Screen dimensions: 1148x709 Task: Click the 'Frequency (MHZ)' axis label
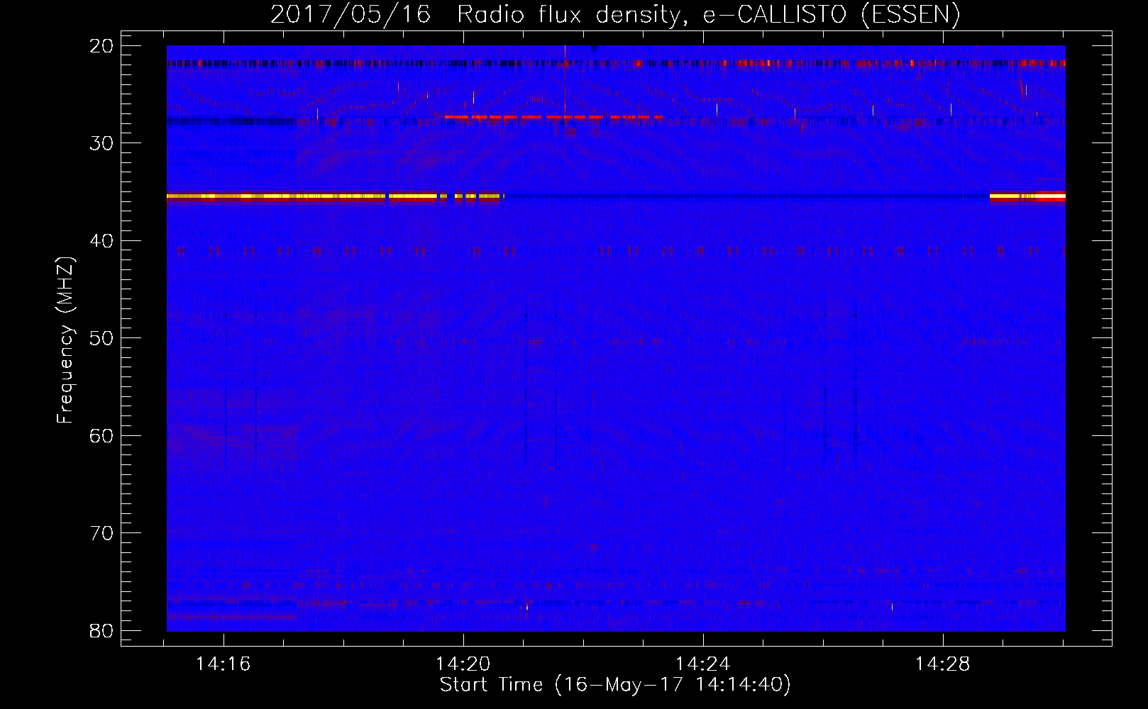65,340
